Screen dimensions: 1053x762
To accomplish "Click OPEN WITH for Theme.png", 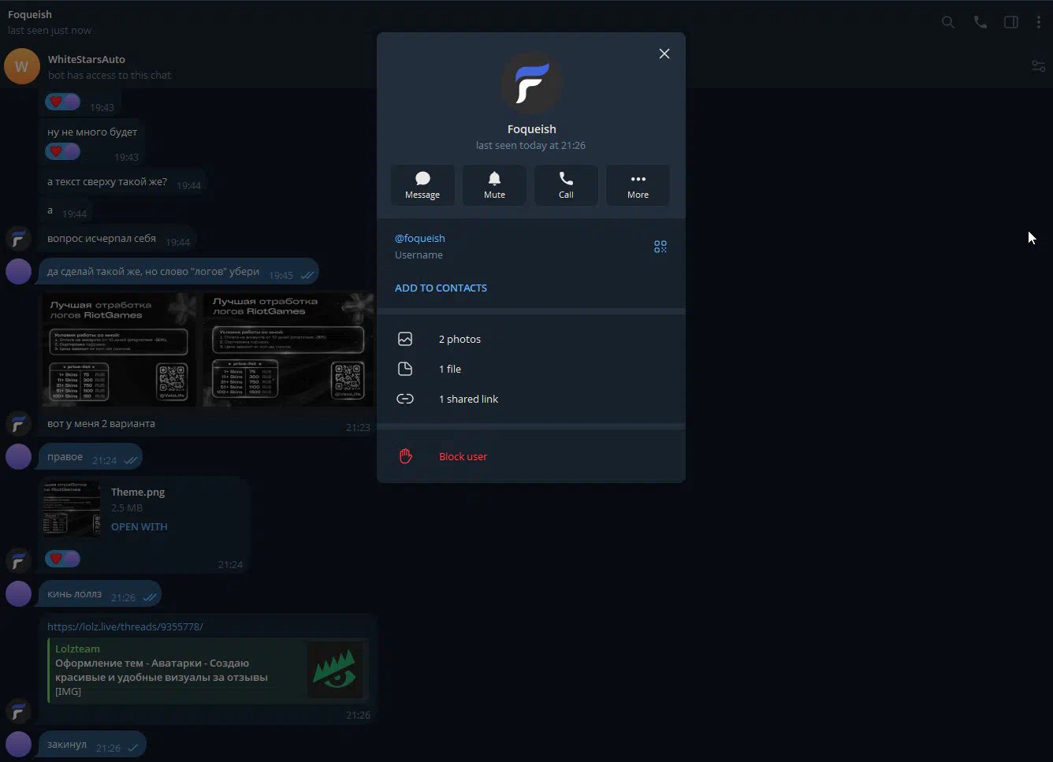I will pyautogui.click(x=140, y=526).
